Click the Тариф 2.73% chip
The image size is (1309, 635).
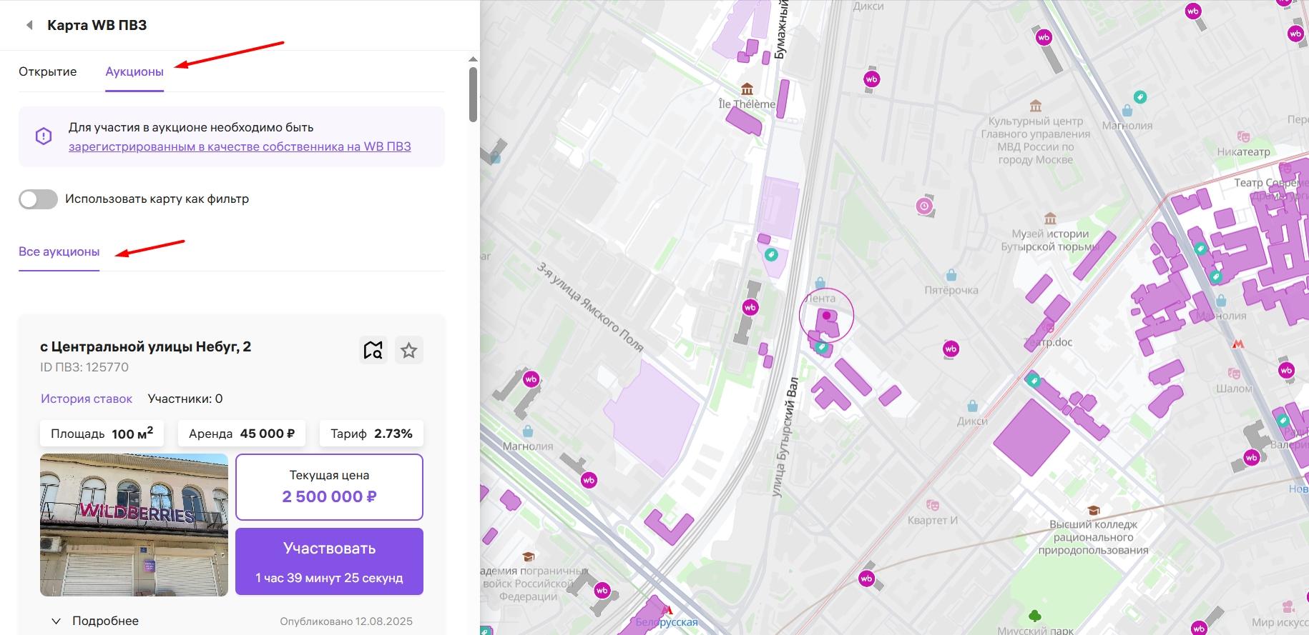(x=371, y=434)
